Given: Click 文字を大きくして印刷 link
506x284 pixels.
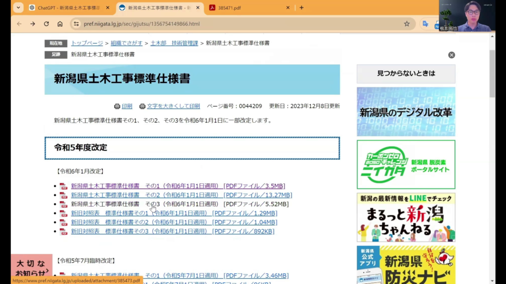Looking at the screenshot, I should click(x=173, y=106).
